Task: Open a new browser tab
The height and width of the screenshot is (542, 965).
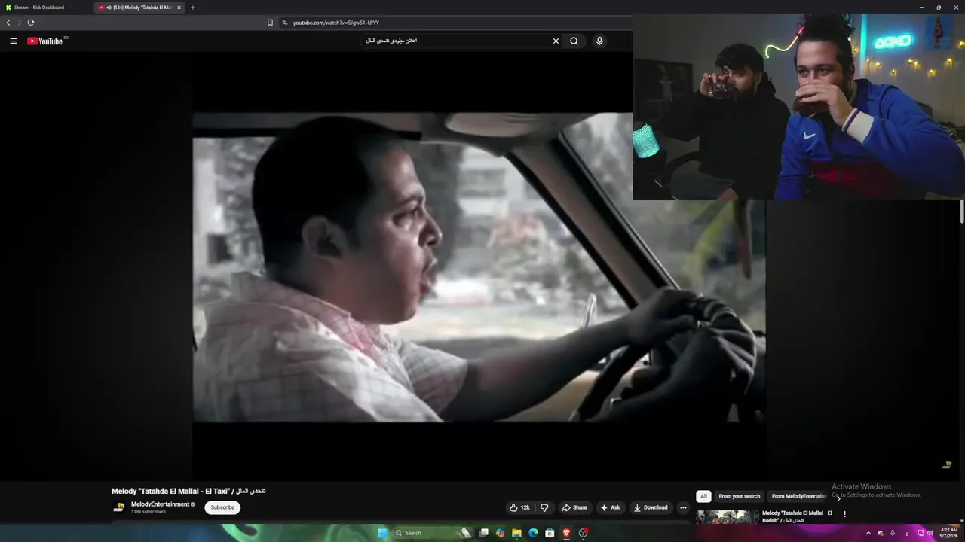Action: click(192, 8)
